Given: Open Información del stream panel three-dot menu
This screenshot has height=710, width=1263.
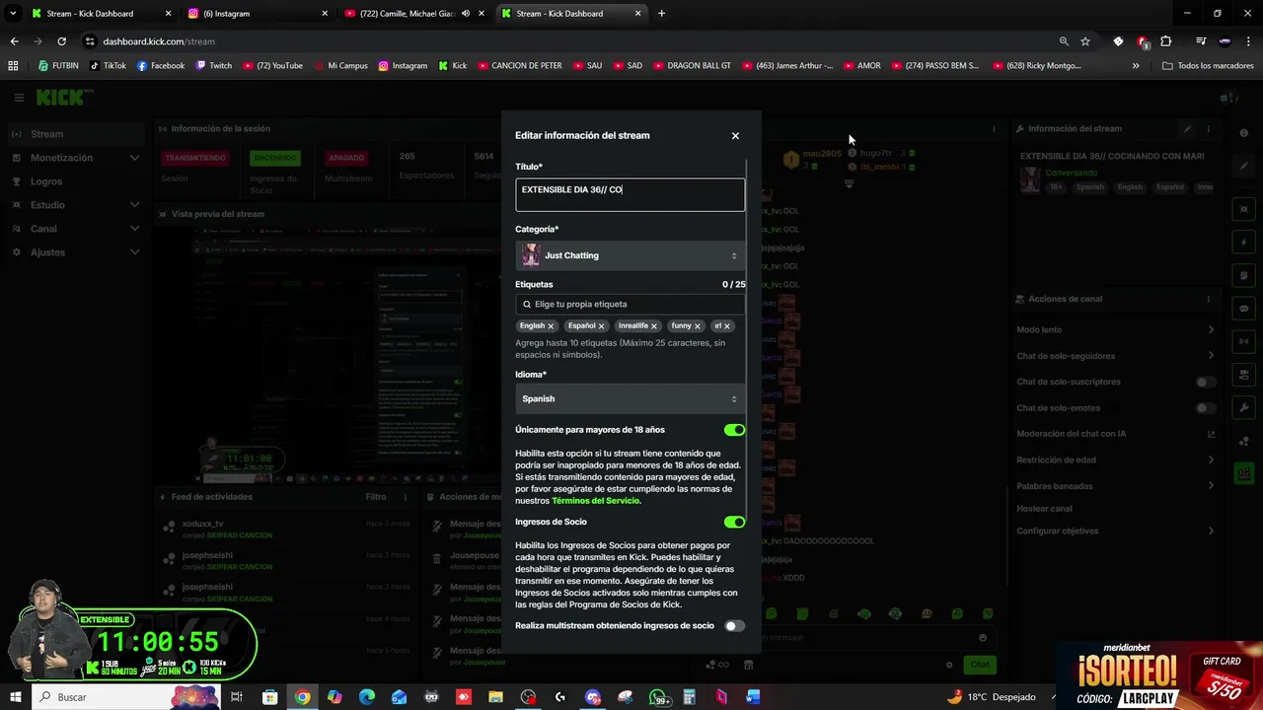Looking at the screenshot, I should tap(1208, 129).
